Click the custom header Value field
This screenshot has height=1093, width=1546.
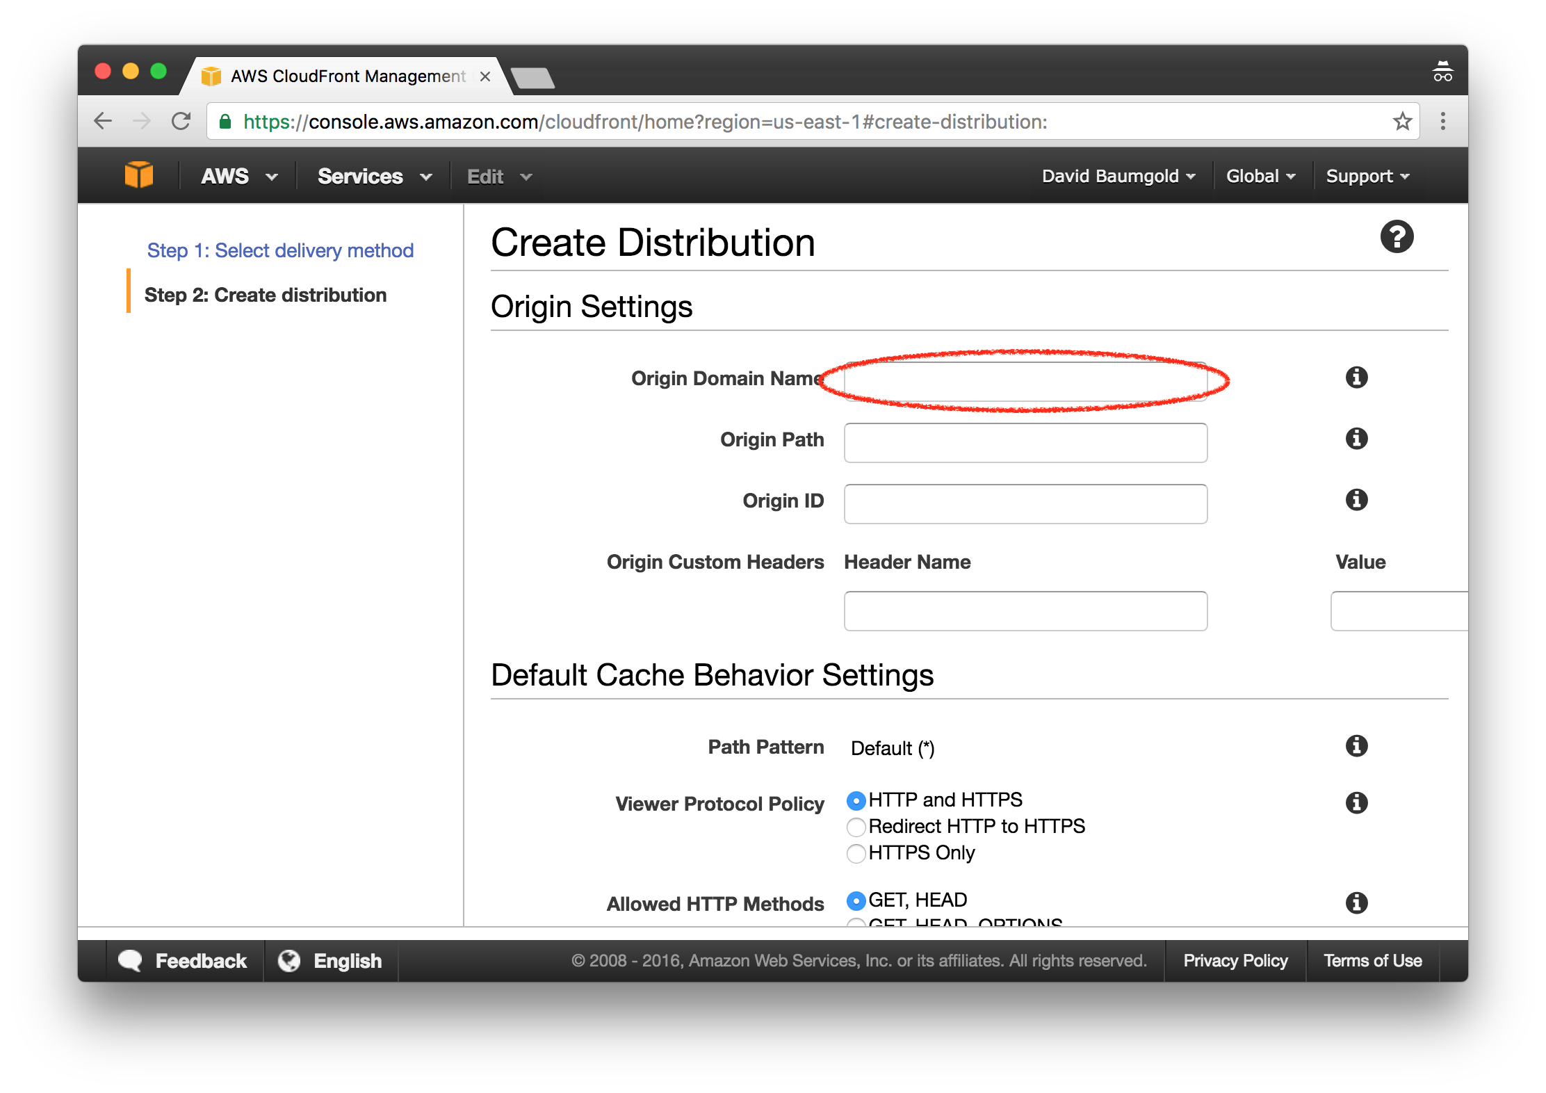(x=1399, y=610)
